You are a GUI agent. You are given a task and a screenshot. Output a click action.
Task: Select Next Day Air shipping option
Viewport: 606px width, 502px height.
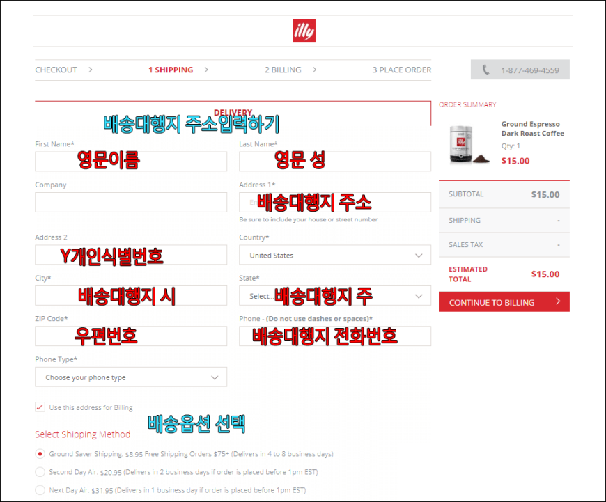40,490
